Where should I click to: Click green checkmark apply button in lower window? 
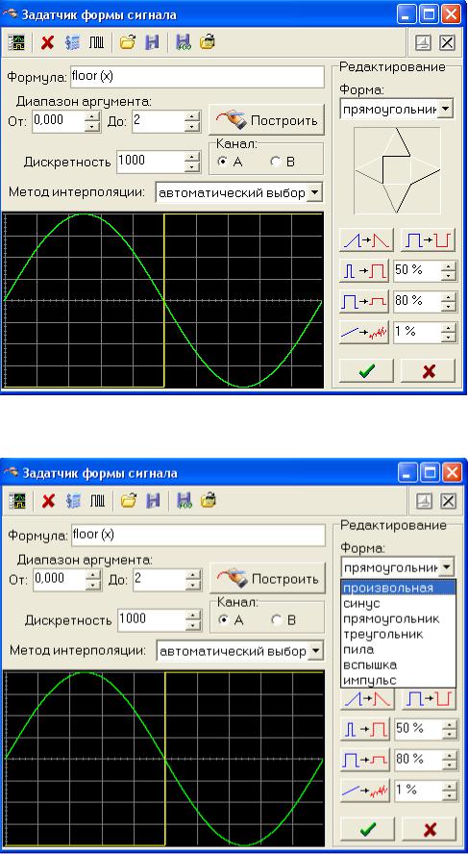click(369, 830)
